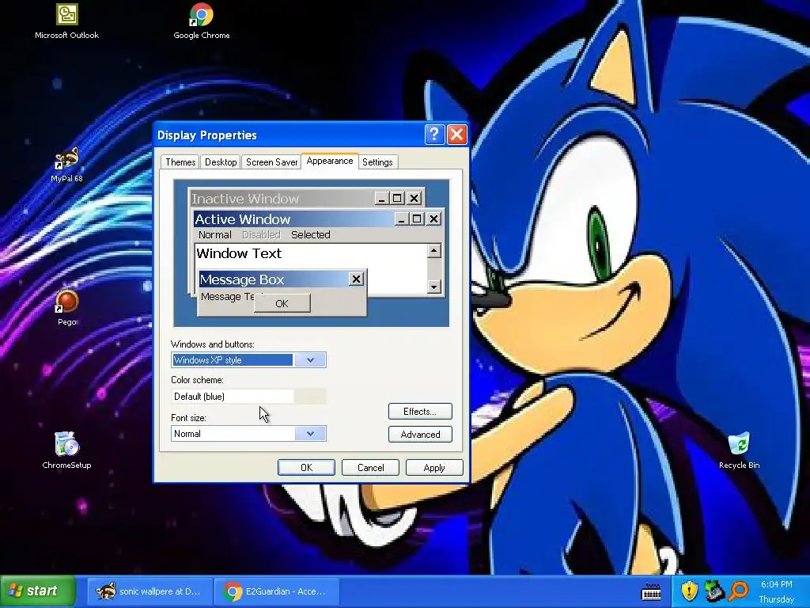
Task: Open the on-screen keyboard taskbar icon
Action: click(x=651, y=591)
